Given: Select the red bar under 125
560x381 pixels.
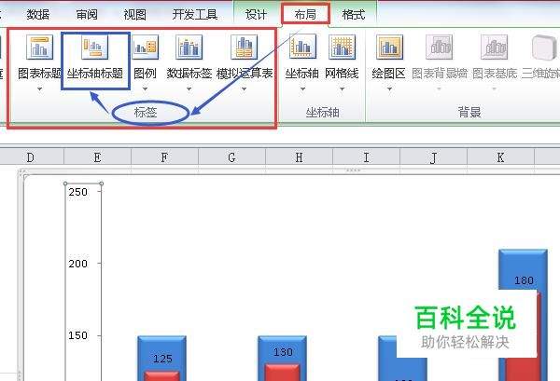Looking at the screenshot, I should click(x=161, y=376).
